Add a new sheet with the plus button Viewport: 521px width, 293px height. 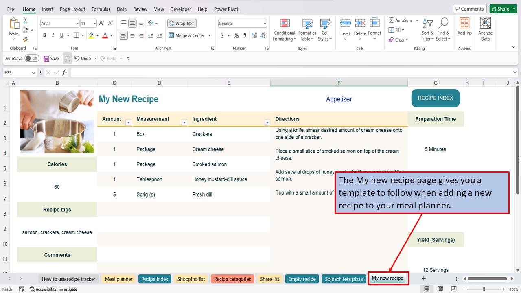[424, 279]
